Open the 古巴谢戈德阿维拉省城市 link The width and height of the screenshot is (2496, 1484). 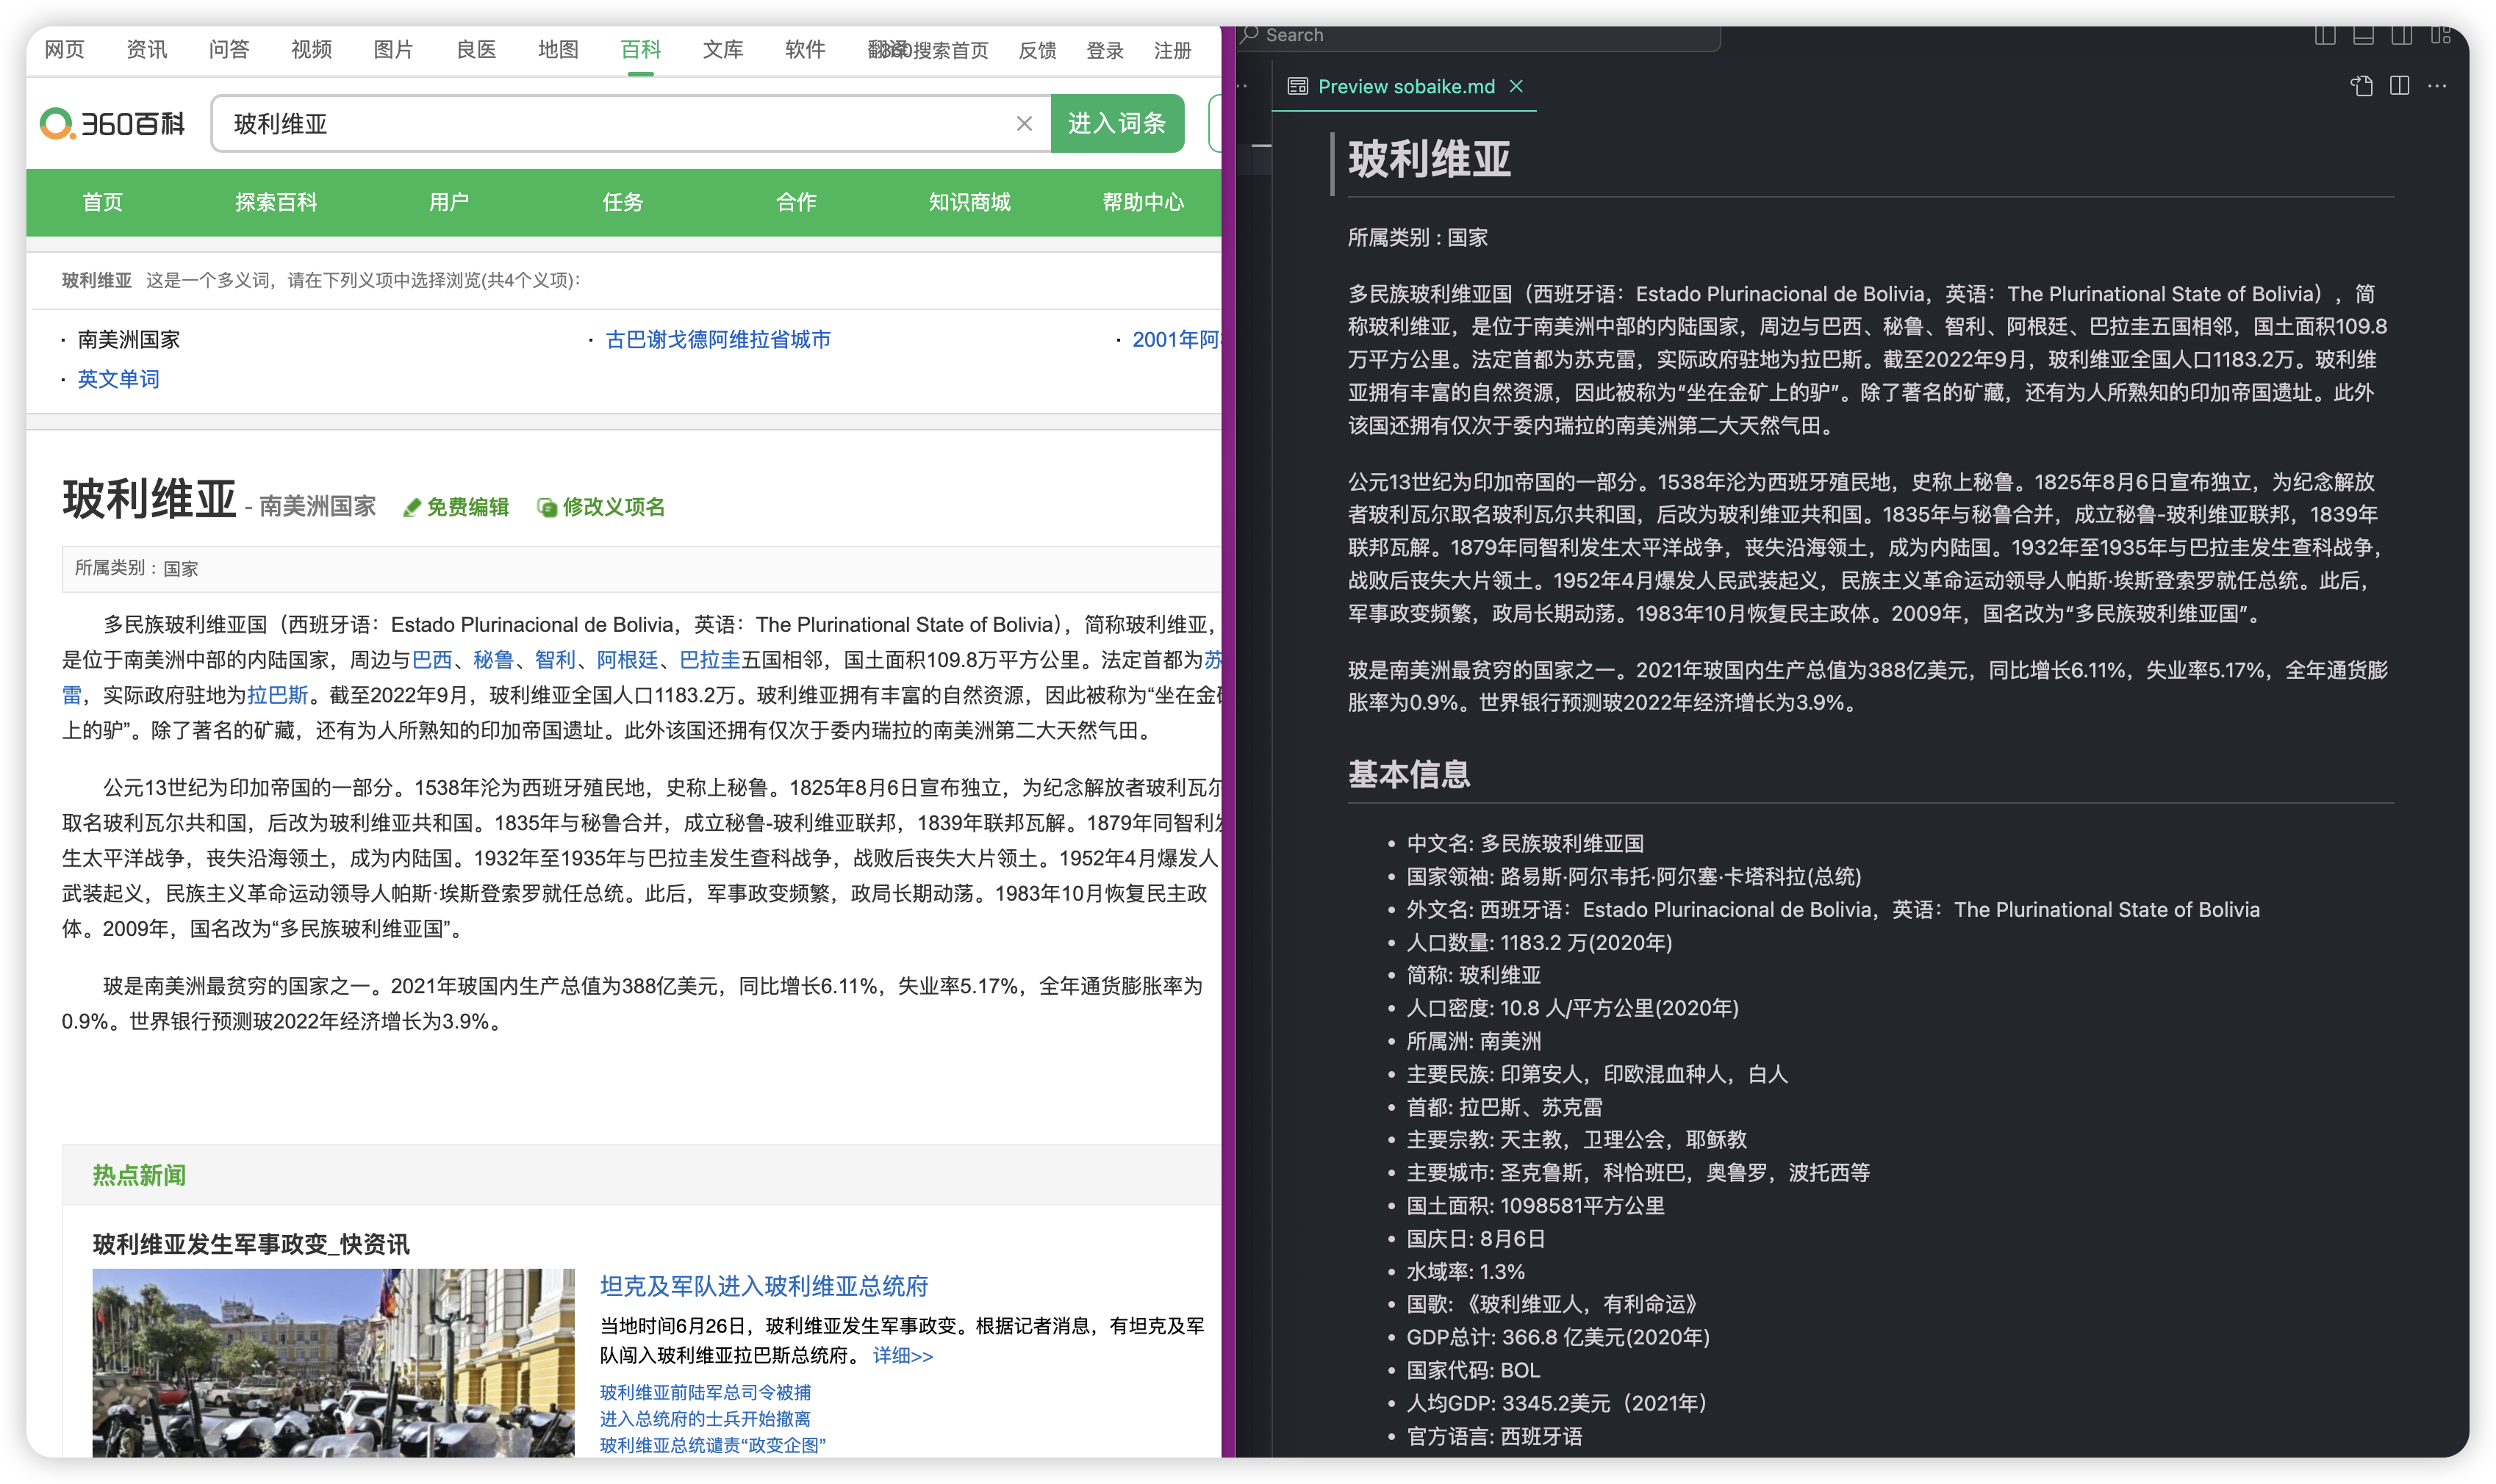pos(717,340)
